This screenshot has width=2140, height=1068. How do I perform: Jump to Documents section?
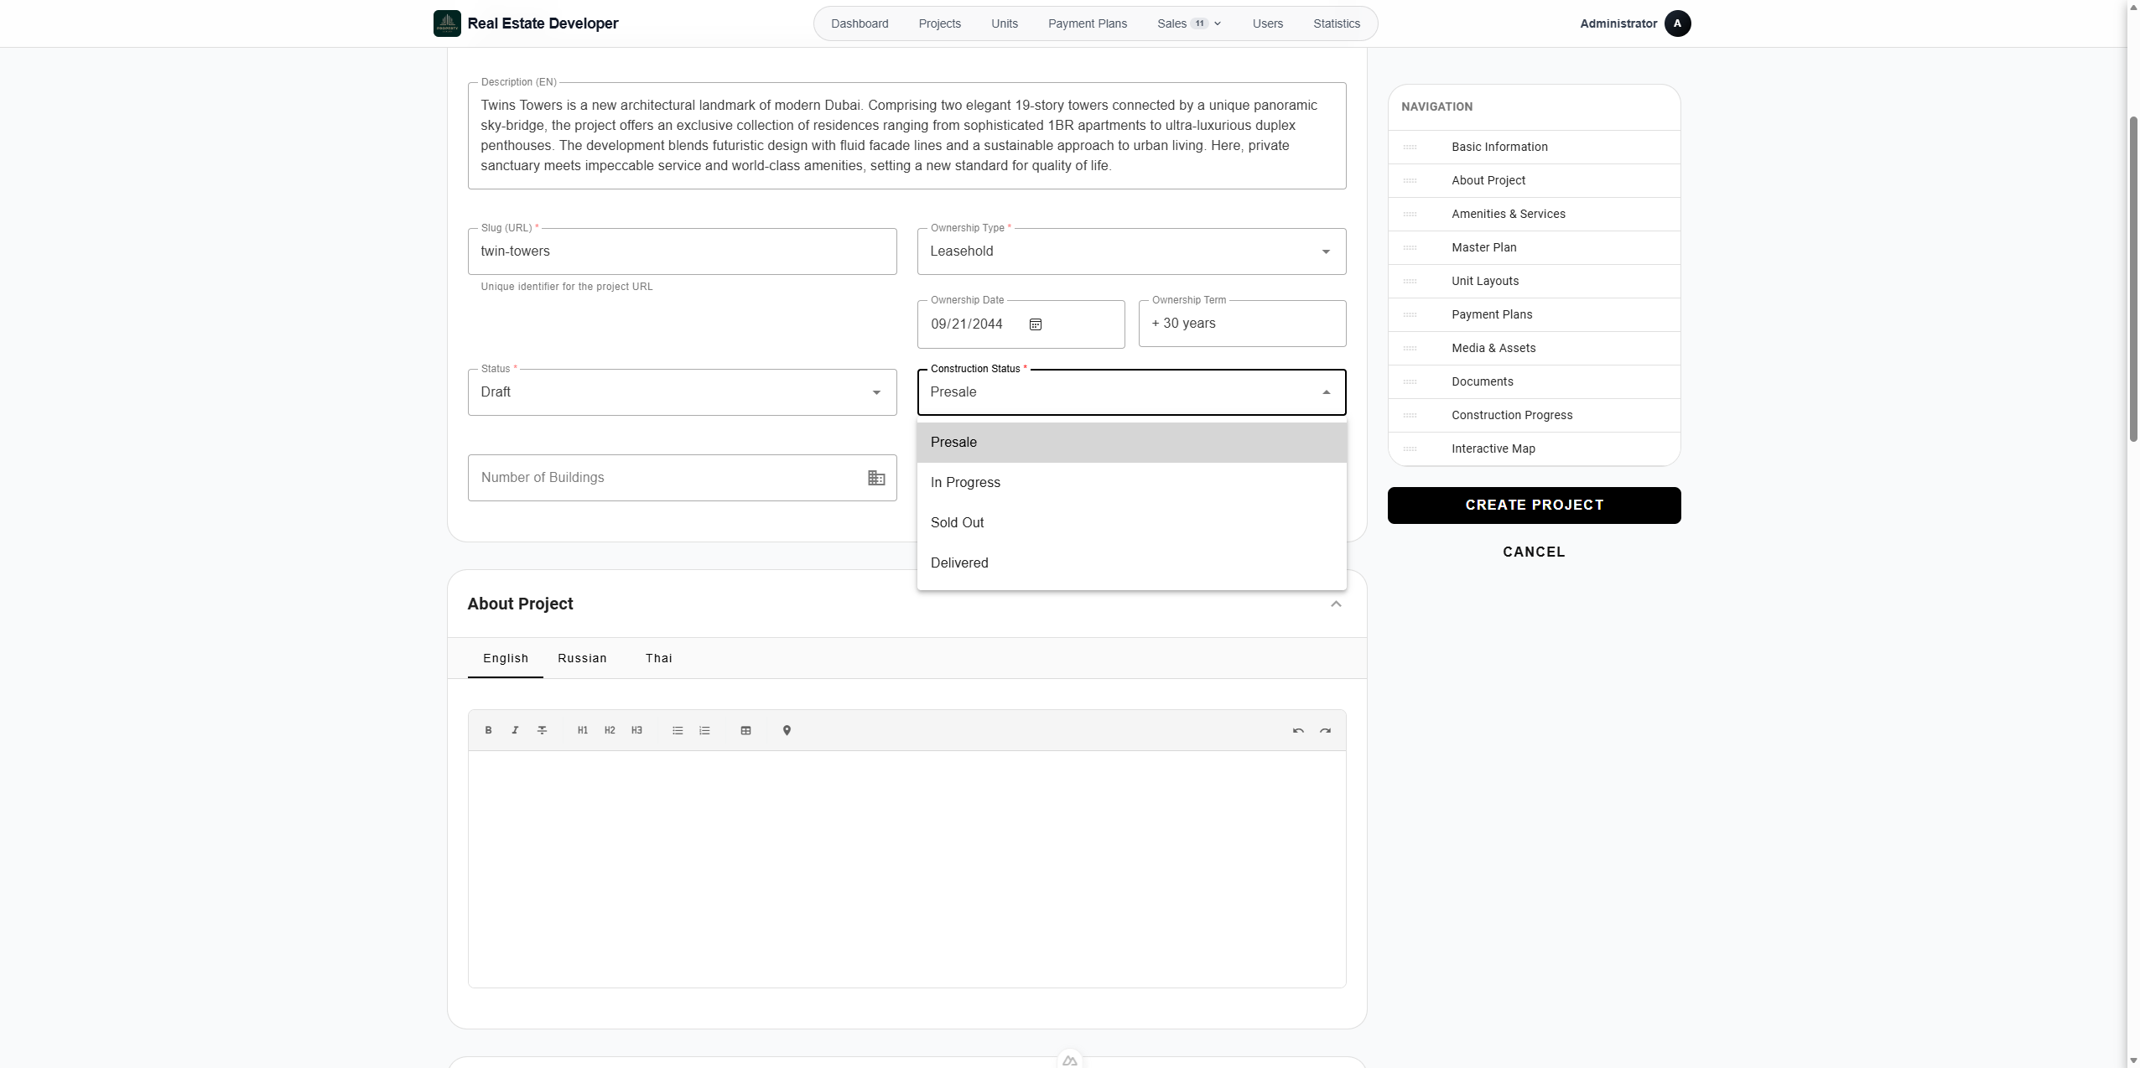(x=1482, y=381)
